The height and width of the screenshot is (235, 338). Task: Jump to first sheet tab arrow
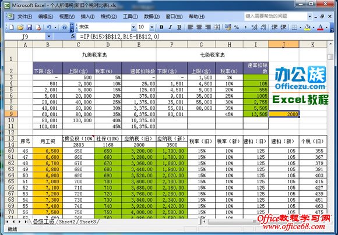(x=7, y=222)
